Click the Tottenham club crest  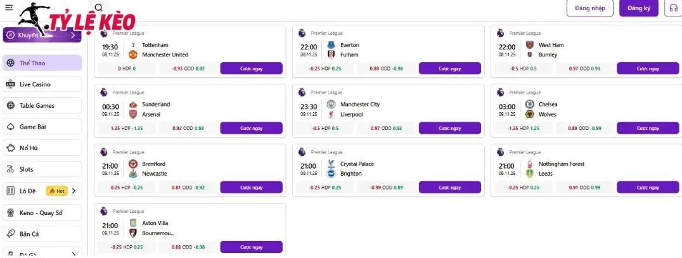click(x=133, y=45)
